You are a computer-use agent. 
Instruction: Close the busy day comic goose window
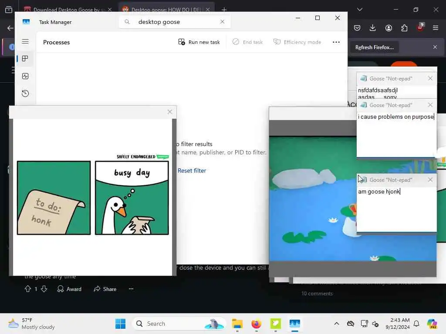pos(170,112)
